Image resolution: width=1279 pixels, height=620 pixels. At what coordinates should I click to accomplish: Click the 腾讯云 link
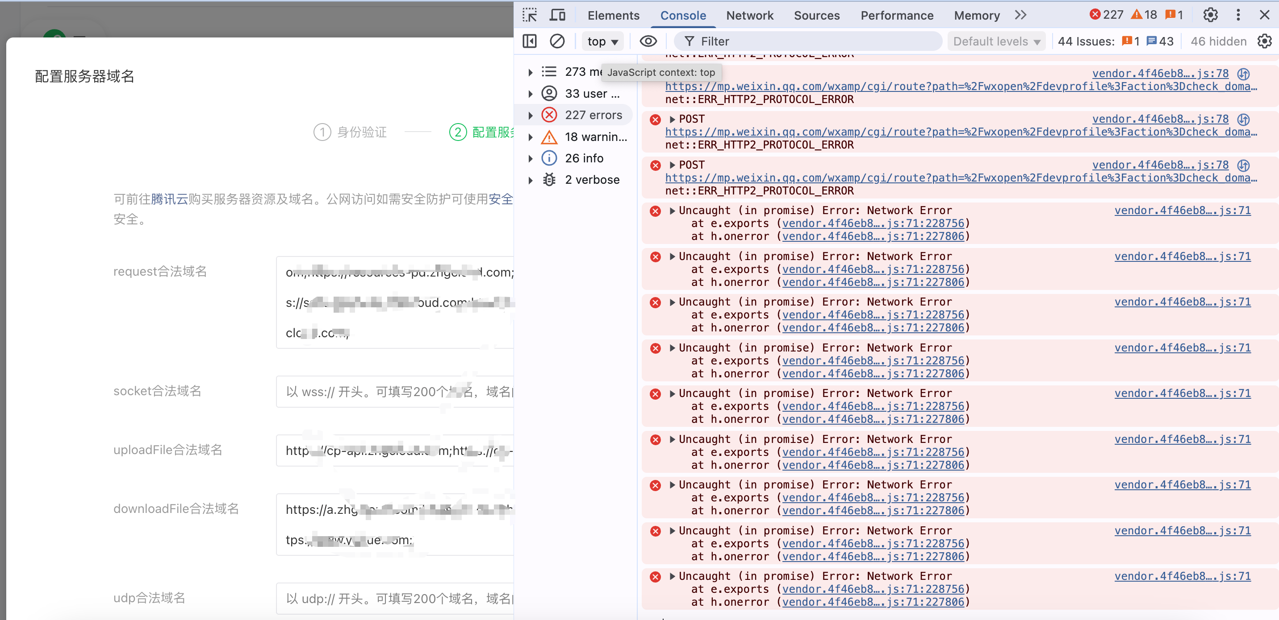coord(169,199)
